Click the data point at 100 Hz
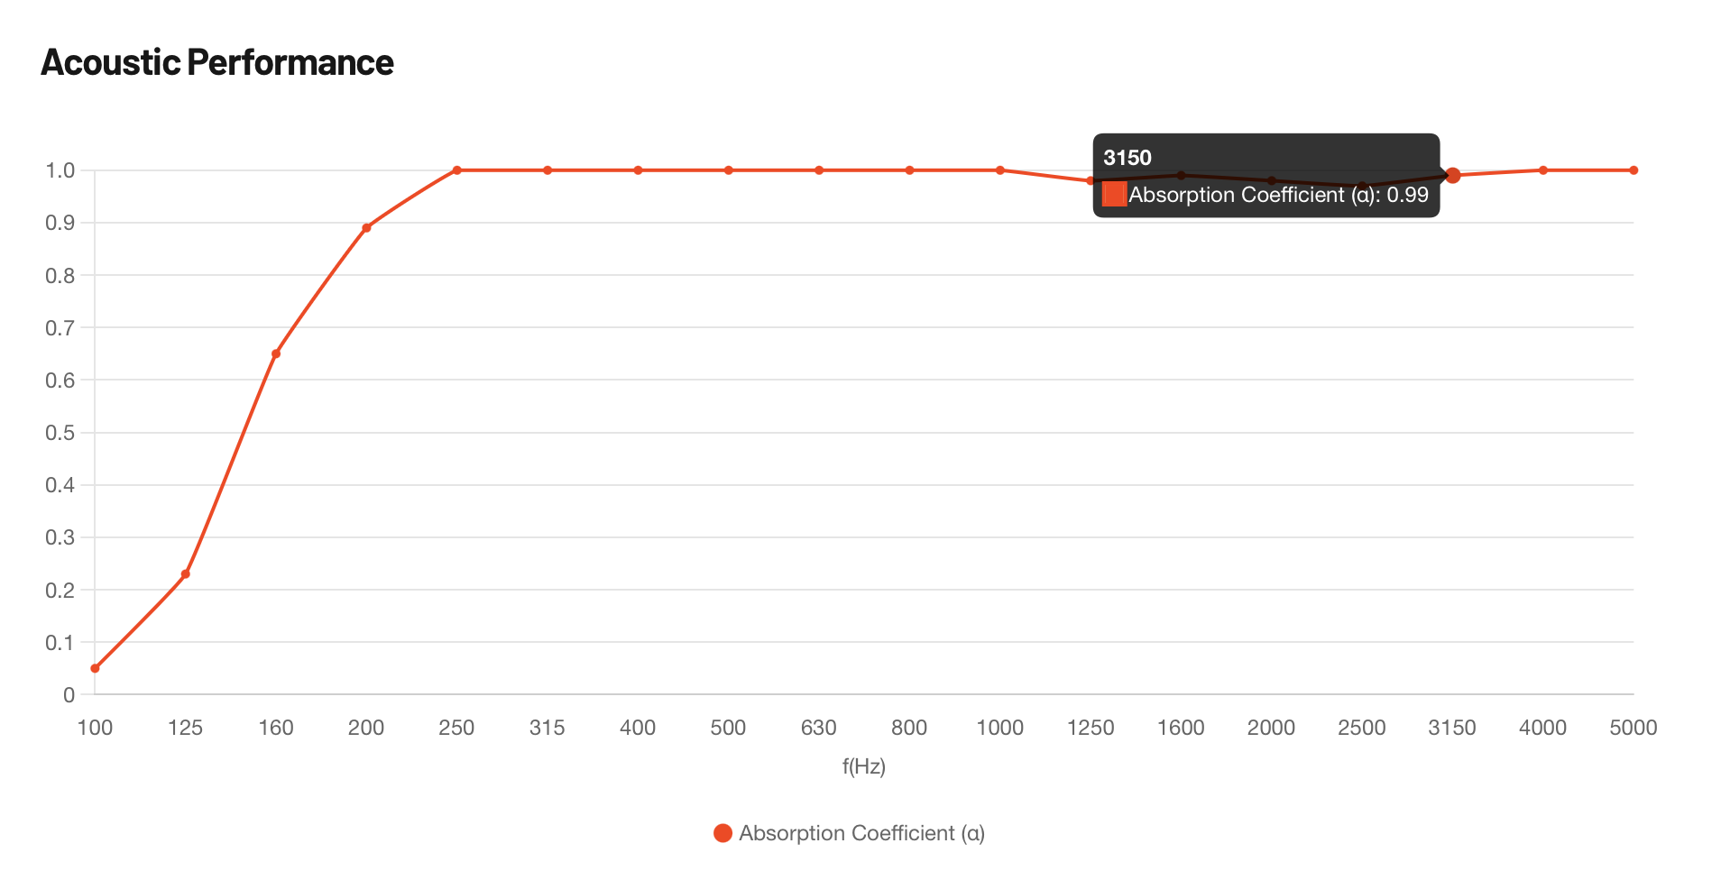This screenshot has width=1721, height=880. tap(95, 668)
